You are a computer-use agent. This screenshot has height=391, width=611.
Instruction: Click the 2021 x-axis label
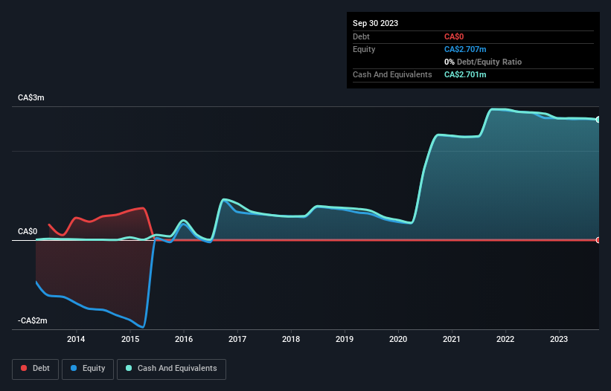452,339
